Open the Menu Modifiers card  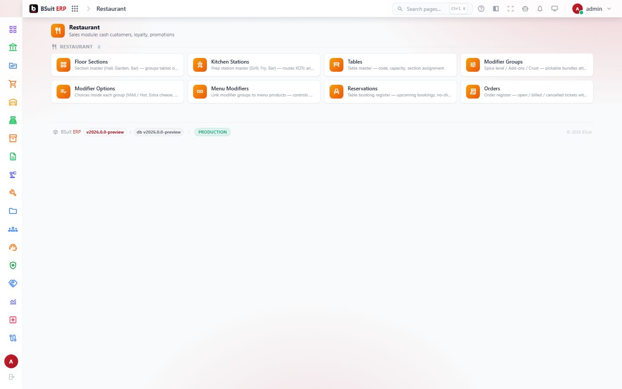click(x=254, y=92)
